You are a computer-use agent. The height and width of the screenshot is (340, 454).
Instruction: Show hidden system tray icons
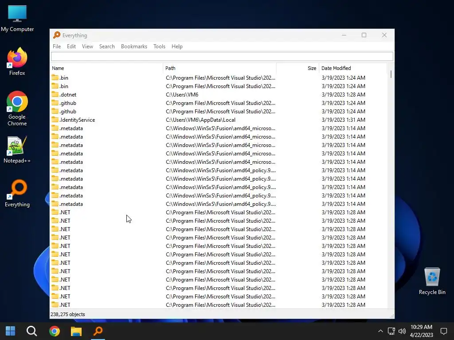[380, 331]
